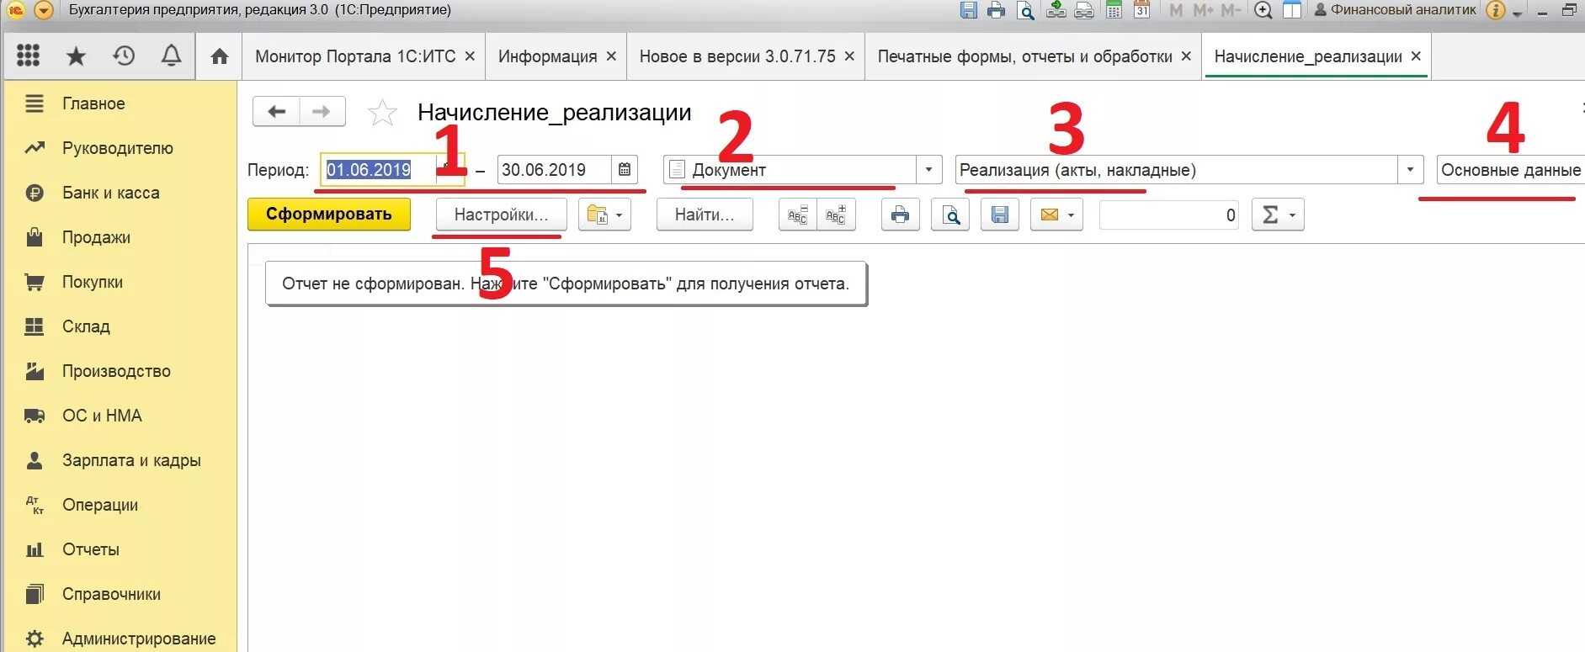Open print preview magnifier icon in report toolbar
The image size is (1585, 652).
click(x=950, y=215)
